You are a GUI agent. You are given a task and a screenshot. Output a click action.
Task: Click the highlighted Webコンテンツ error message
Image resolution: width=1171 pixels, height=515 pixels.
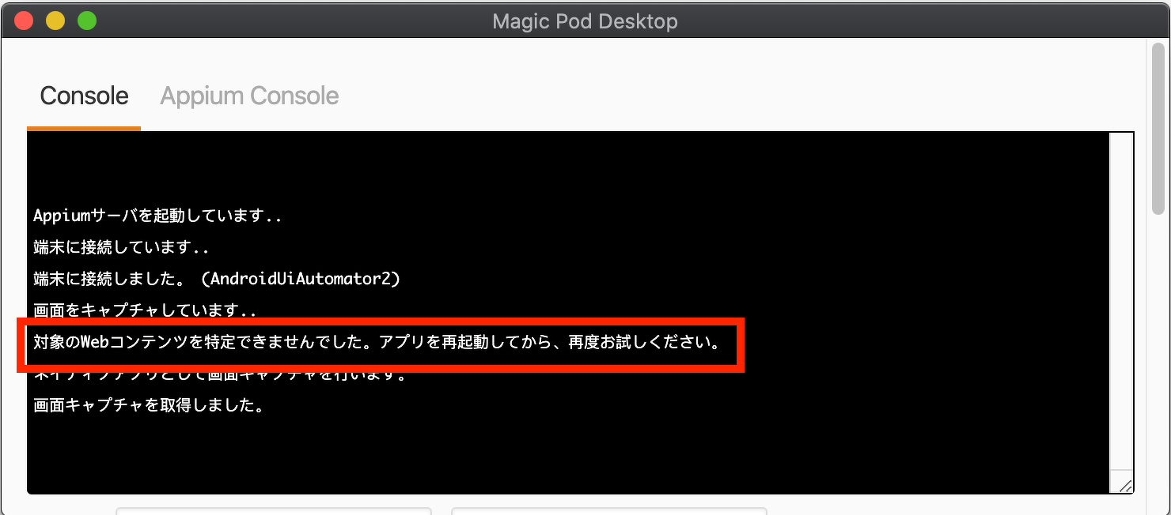pyautogui.click(x=377, y=343)
